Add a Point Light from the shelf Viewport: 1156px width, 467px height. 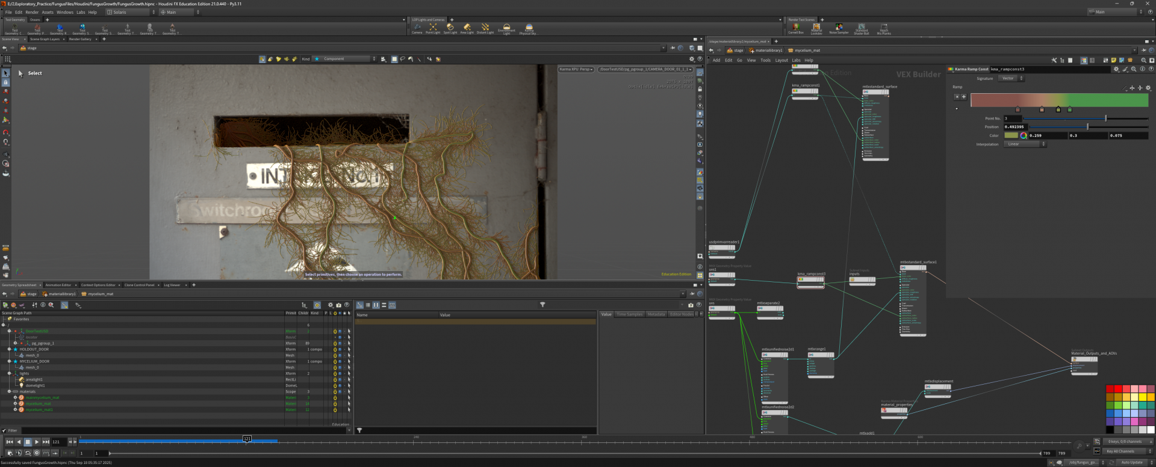point(433,28)
